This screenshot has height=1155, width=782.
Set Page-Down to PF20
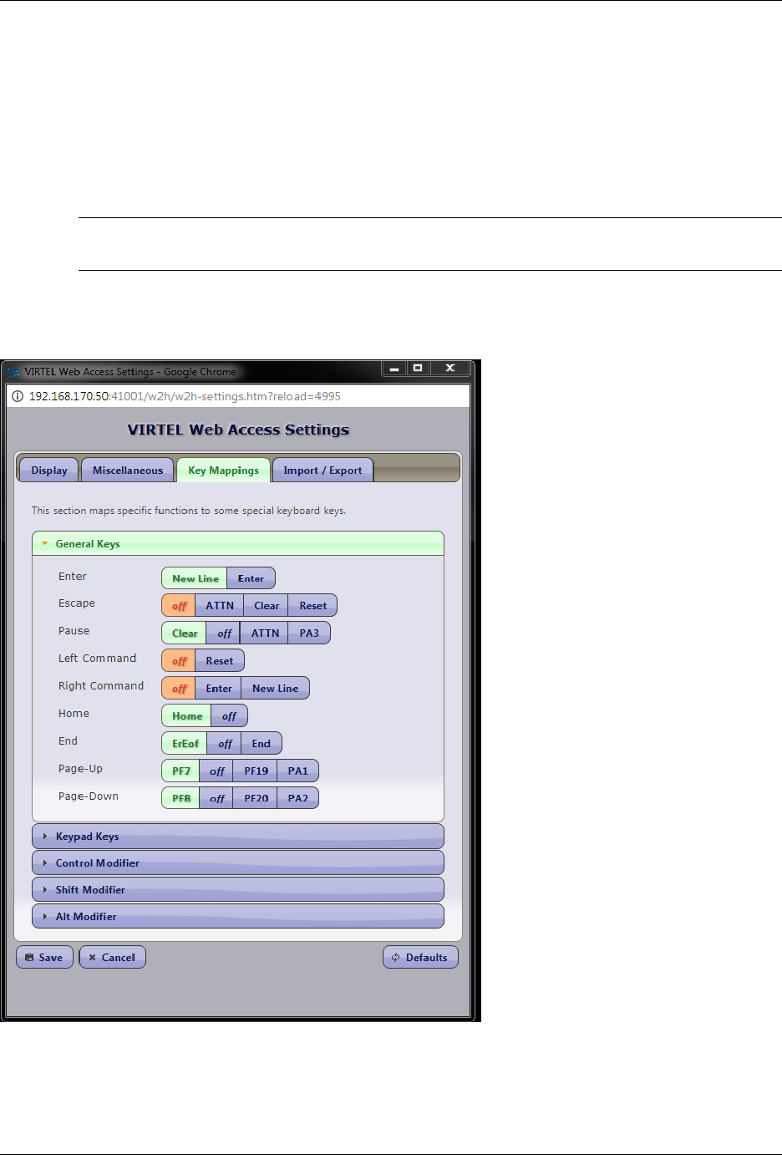click(x=256, y=798)
